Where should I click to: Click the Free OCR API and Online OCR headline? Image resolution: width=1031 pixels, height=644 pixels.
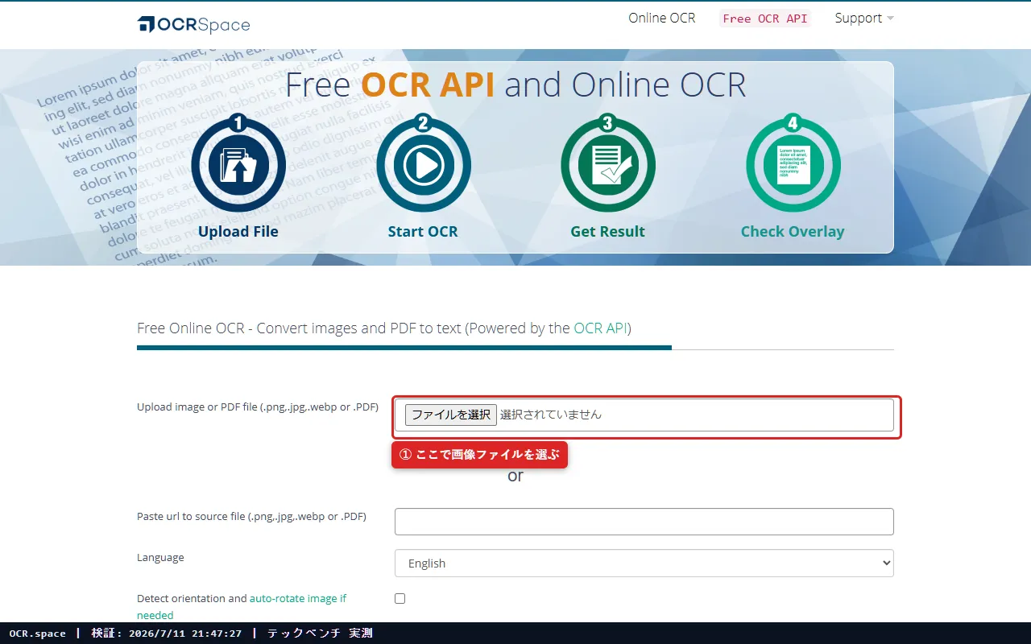[515, 85]
